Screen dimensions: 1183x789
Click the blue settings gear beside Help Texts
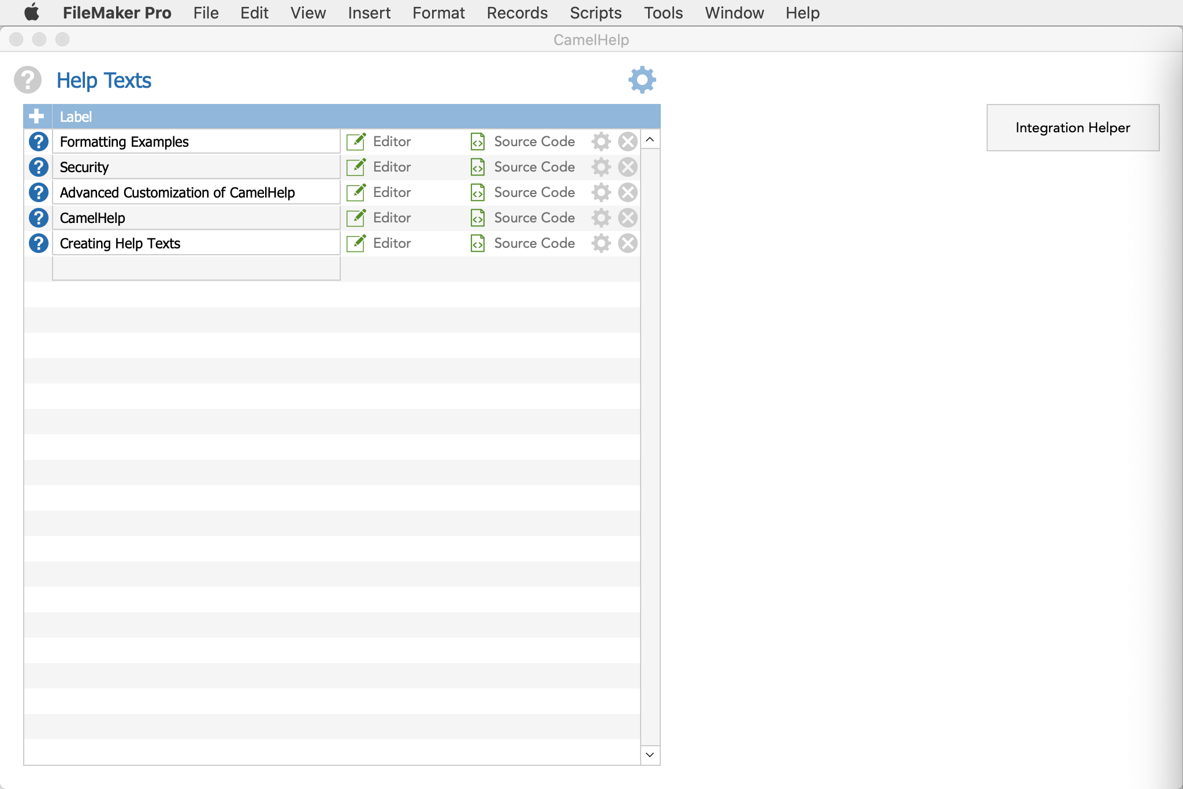[x=642, y=80]
